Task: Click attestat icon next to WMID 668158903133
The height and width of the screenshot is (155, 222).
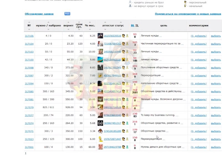Action: 123,60
